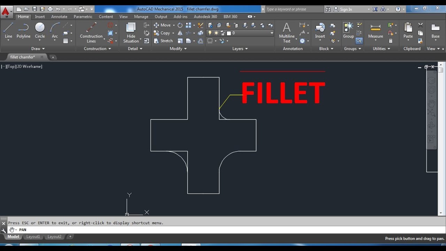Click the 2D Wireframe visual style label
The image size is (446, 251).
pyautogui.click(x=29, y=67)
